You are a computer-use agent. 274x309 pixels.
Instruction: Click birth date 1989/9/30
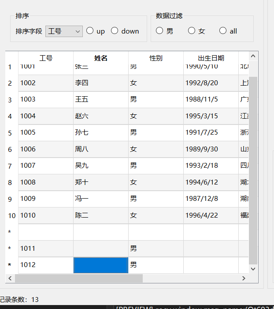(x=211, y=149)
